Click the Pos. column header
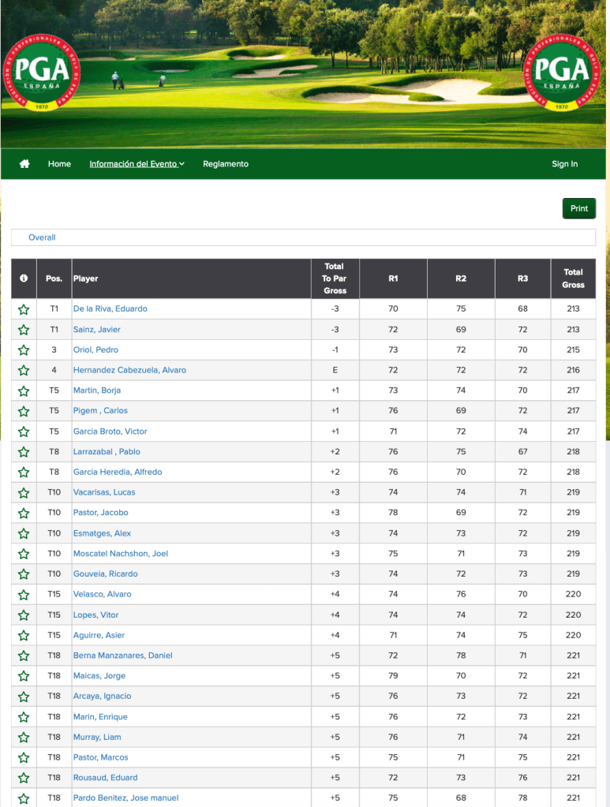 [x=54, y=278]
